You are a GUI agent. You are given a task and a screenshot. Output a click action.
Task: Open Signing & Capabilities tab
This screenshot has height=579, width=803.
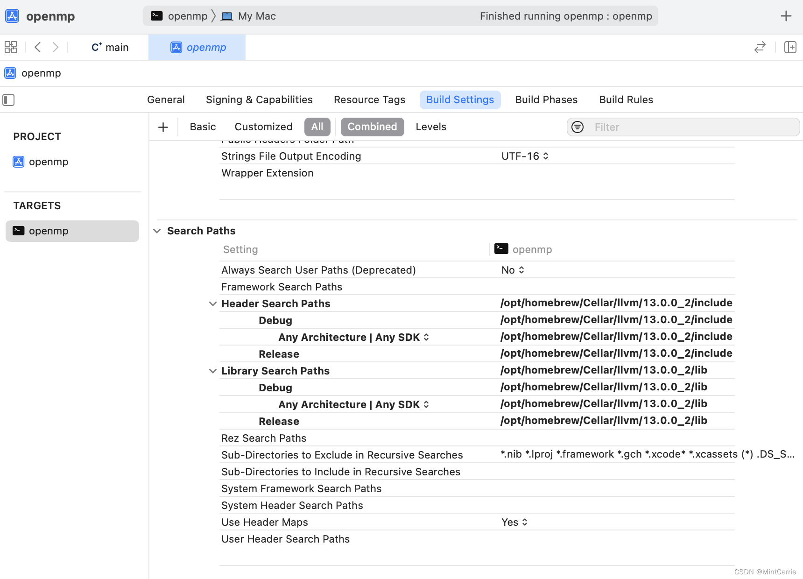coord(259,100)
